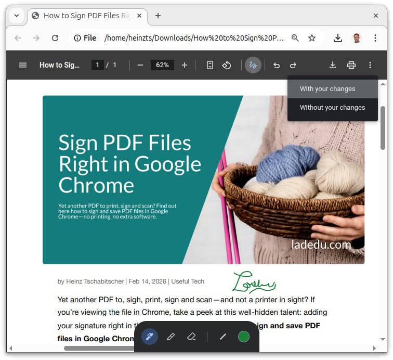Reload the current page
Image resolution: width=393 pixels, height=360 pixels.
pyautogui.click(x=55, y=38)
